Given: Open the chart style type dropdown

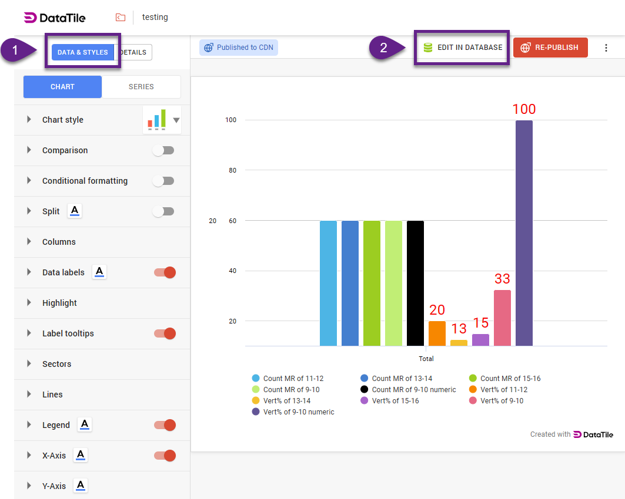Looking at the screenshot, I should [x=176, y=120].
